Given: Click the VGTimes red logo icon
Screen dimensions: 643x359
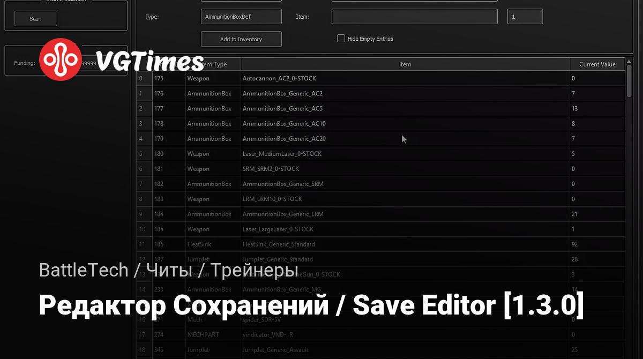Looking at the screenshot, I should coord(60,59).
